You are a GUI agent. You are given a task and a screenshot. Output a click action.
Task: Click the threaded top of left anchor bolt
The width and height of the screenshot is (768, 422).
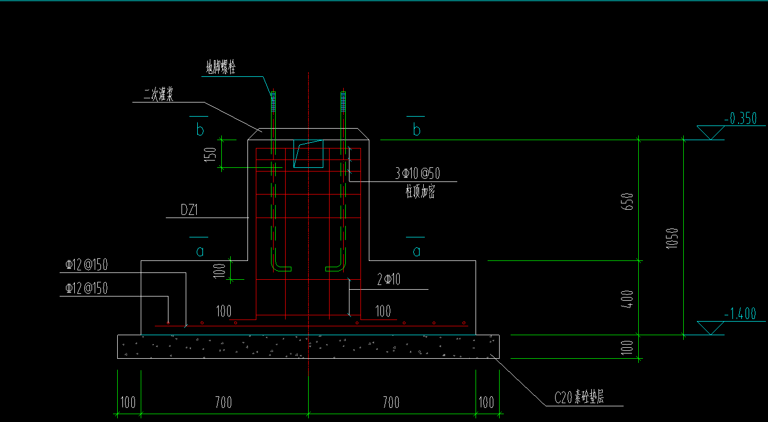[273, 102]
